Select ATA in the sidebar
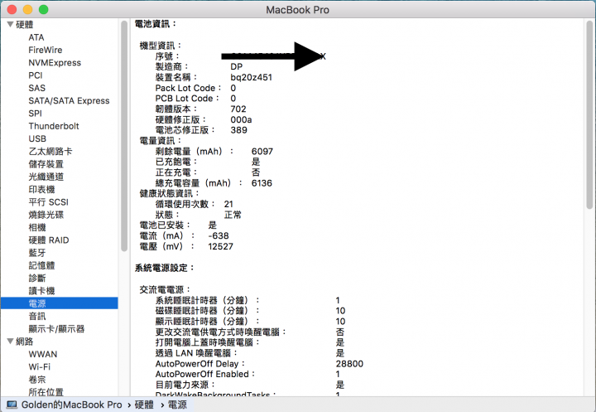 pyautogui.click(x=36, y=37)
